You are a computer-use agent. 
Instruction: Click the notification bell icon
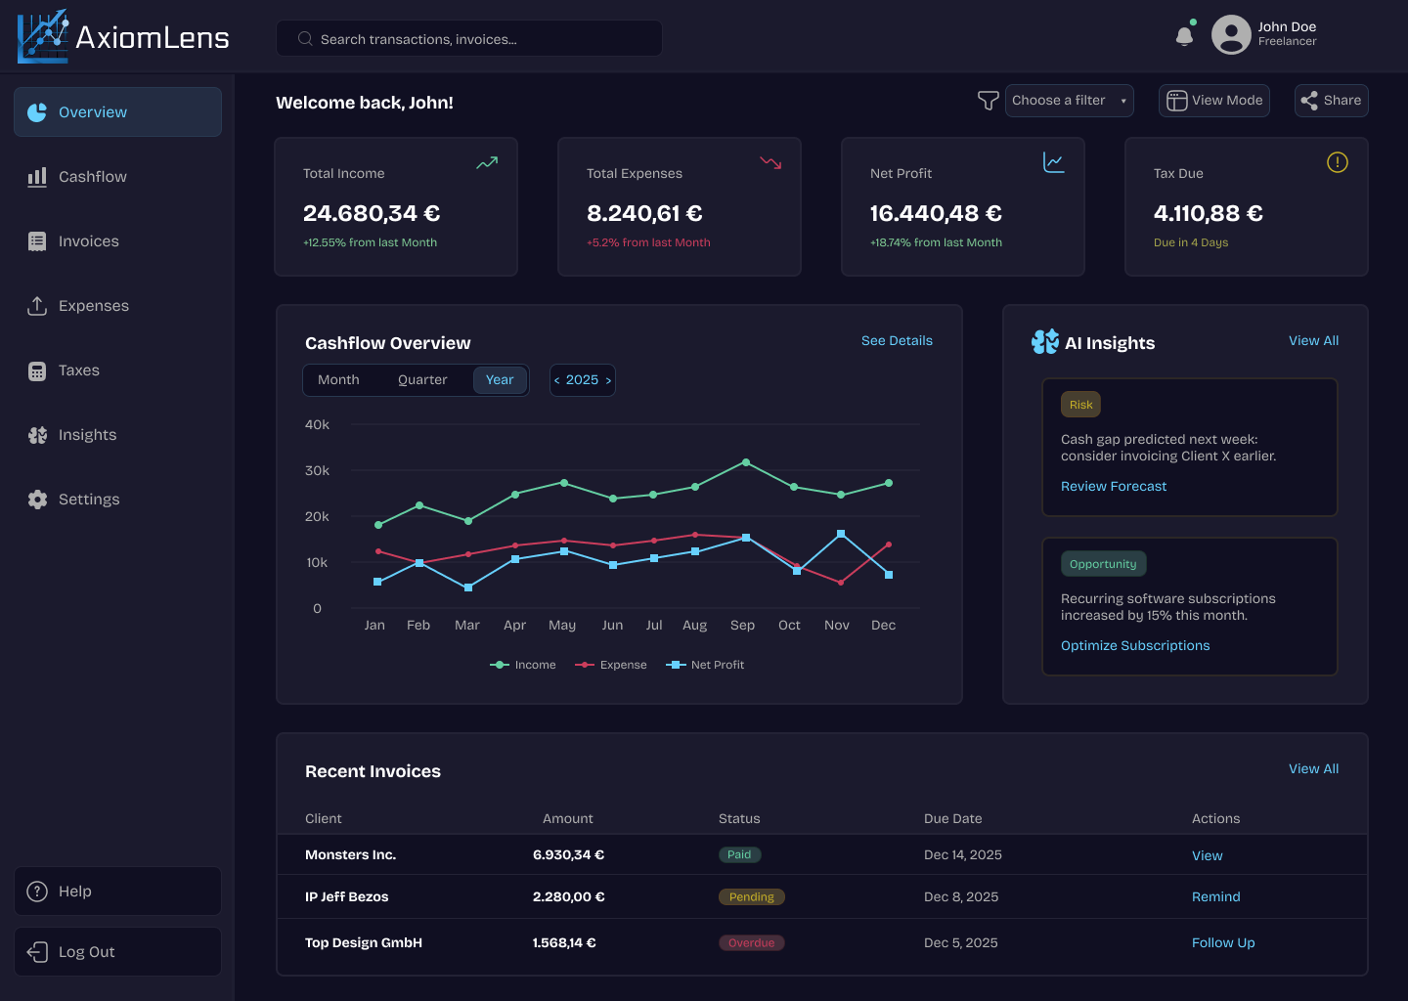(1184, 36)
